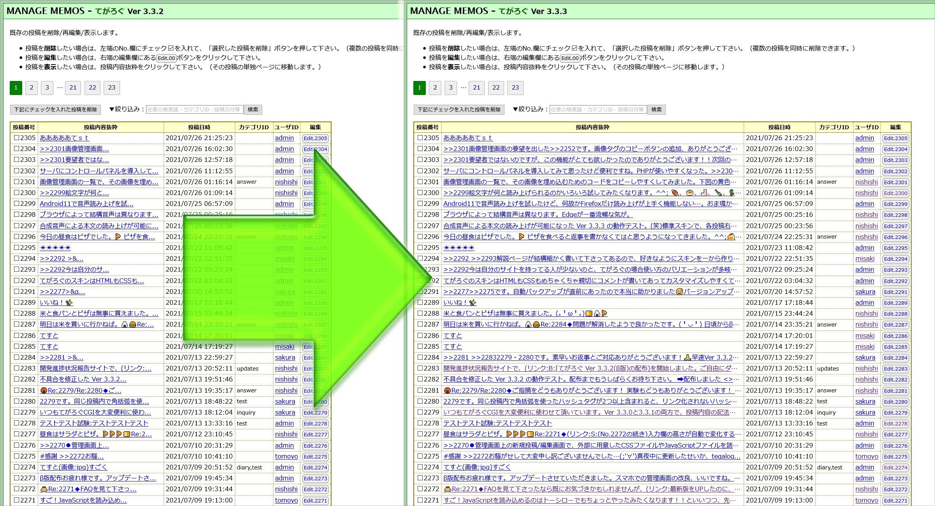Tick the checkbox for post 2295 in left panel
Image resolution: width=935 pixels, height=506 pixels.
coord(17,248)
